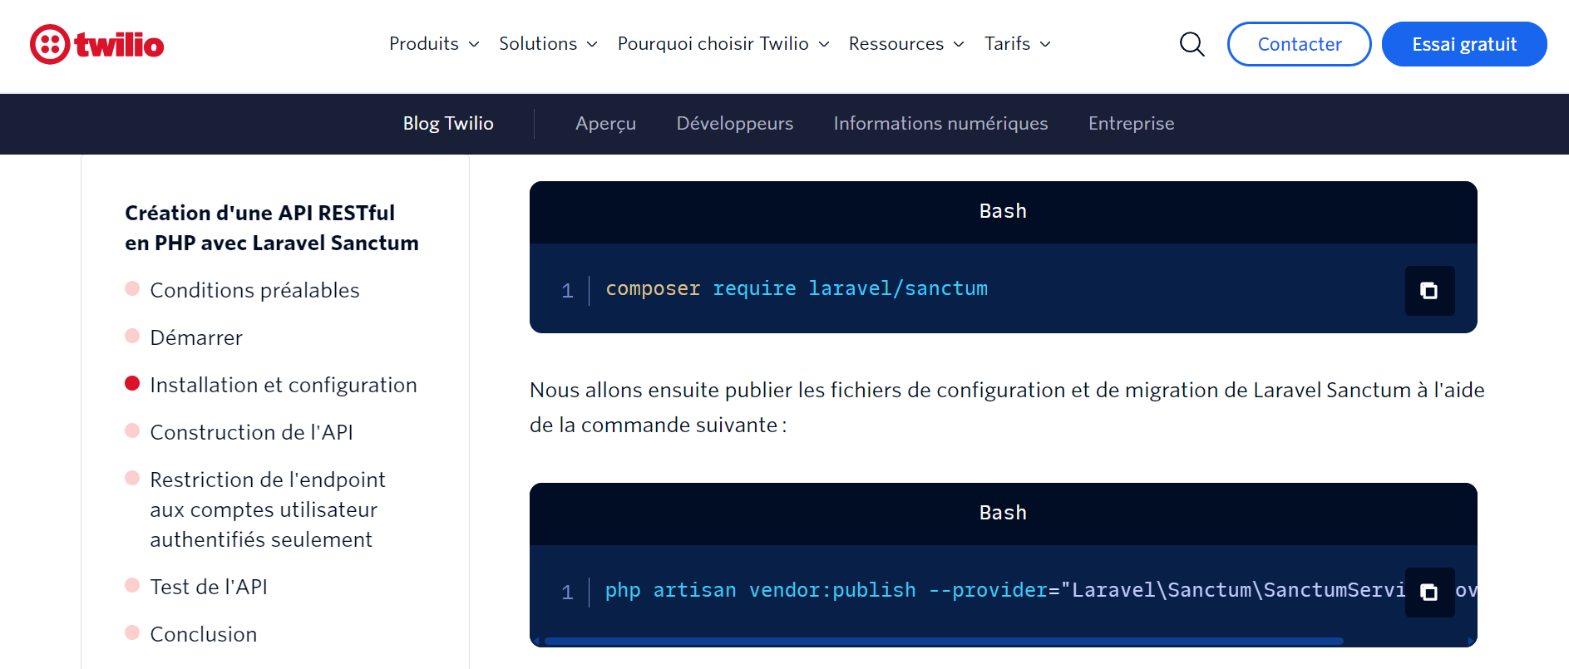This screenshot has width=1569, height=669.
Task: Click the horizontal scrollbar under second code block
Action: 943,642
